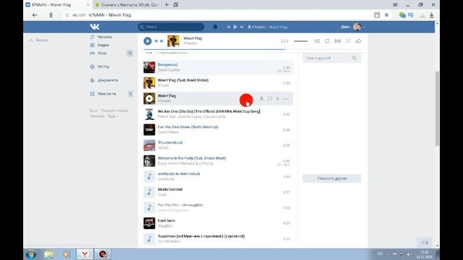This screenshot has width=463, height=260.
Task: Click the similar tracks magic wand icon in the player
Action: [348, 41]
